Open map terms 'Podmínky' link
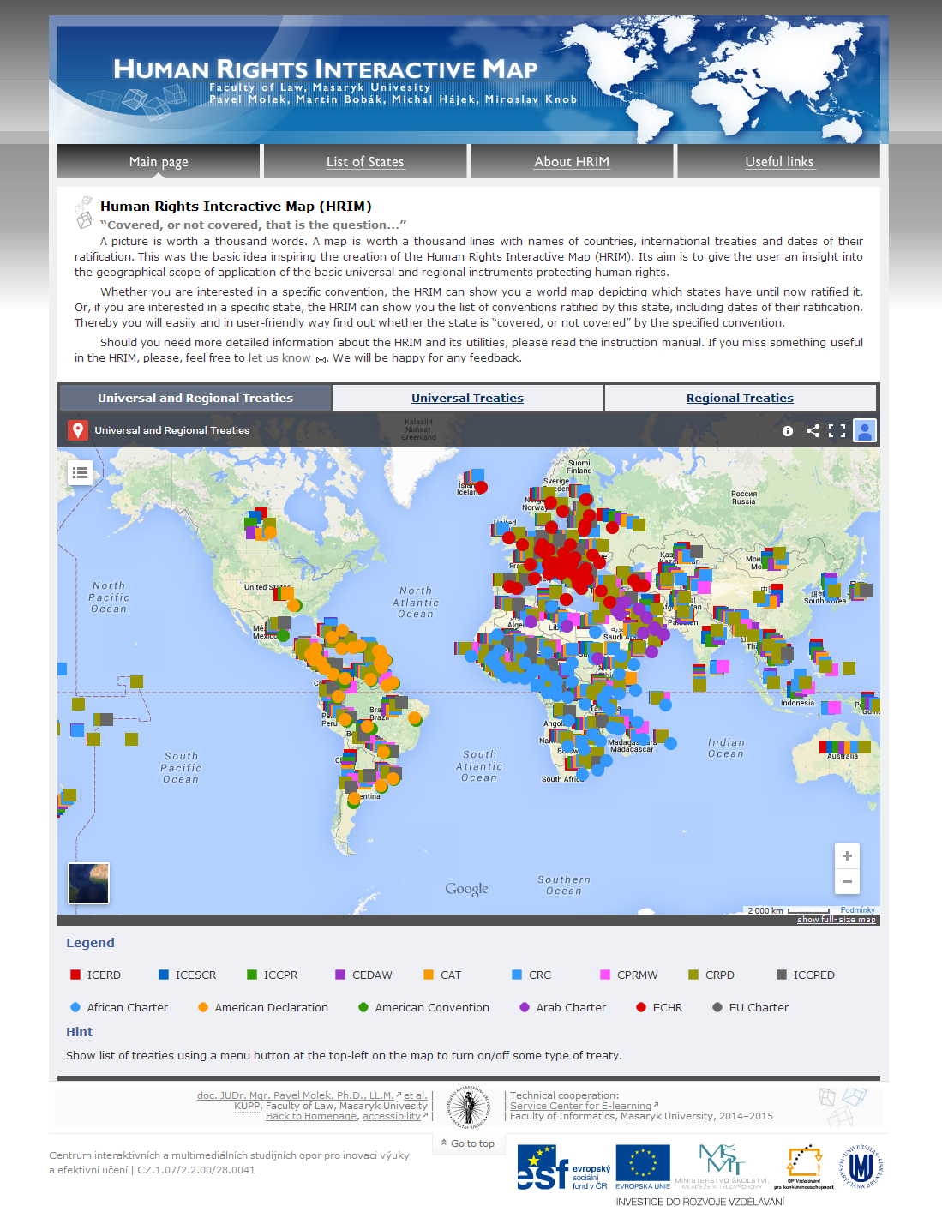 (x=858, y=910)
